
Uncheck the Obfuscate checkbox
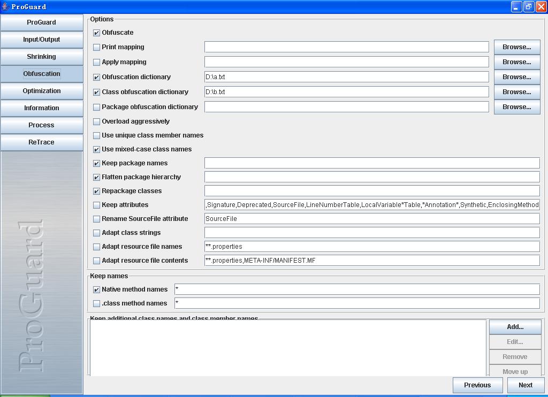tap(96, 33)
